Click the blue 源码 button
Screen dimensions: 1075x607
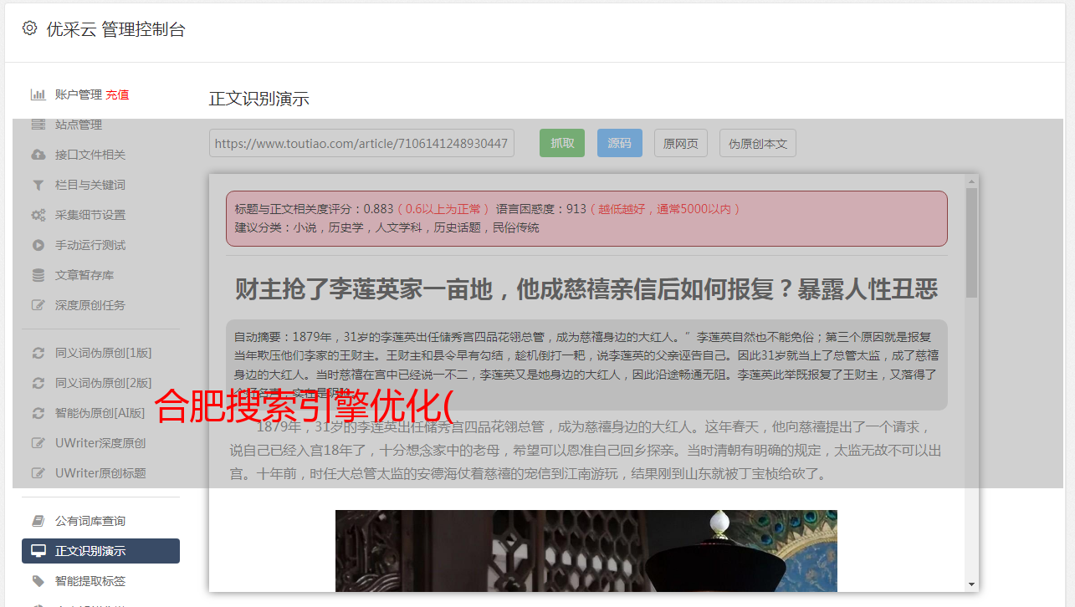point(620,143)
